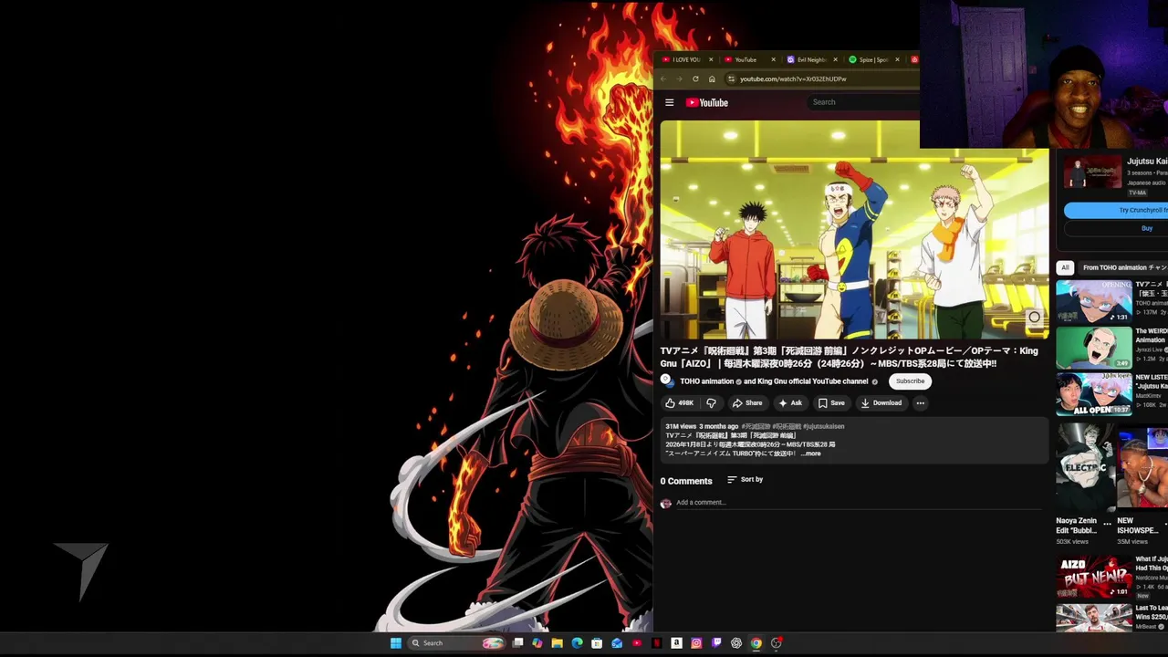This screenshot has width=1168, height=657.
Task: Download the video
Action: pyautogui.click(x=881, y=402)
